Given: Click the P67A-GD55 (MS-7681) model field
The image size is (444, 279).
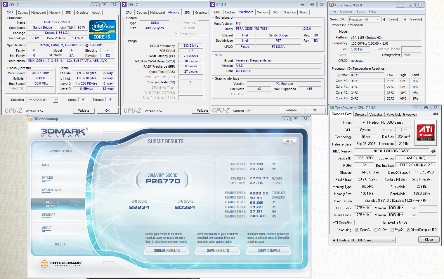Looking at the screenshot, I should [x=263, y=29].
